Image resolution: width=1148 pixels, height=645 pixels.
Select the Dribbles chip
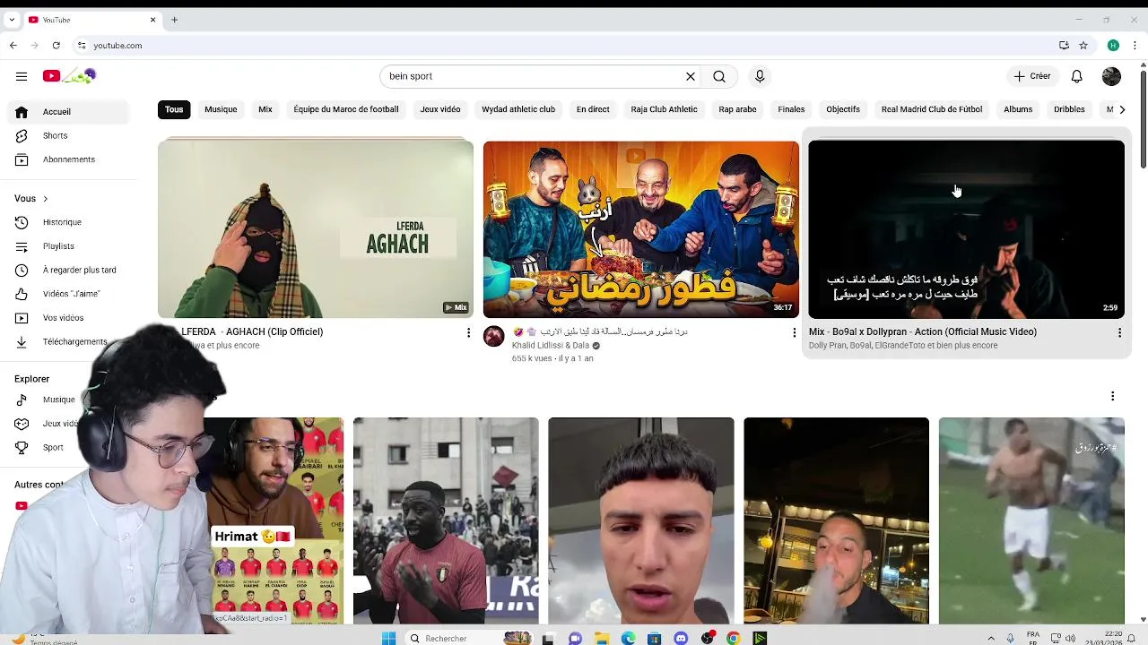coord(1069,109)
